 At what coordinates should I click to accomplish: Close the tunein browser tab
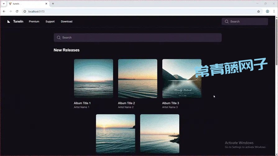click(47, 4)
